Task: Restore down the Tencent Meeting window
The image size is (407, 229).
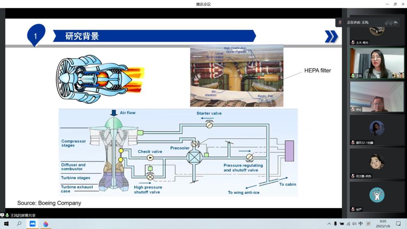Action: pos(395,4)
